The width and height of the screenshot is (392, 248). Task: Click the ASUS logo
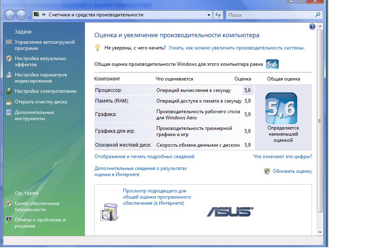click(230, 212)
